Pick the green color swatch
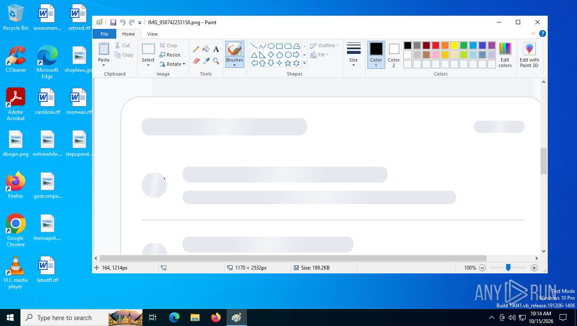Image resolution: width=577 pixels, height=326 pixels. point(464,45)
